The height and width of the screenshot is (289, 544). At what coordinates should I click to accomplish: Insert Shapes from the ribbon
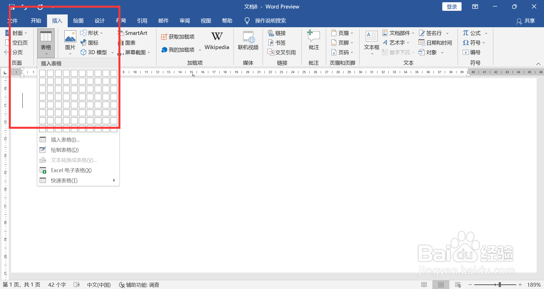(x=91, y=33)
